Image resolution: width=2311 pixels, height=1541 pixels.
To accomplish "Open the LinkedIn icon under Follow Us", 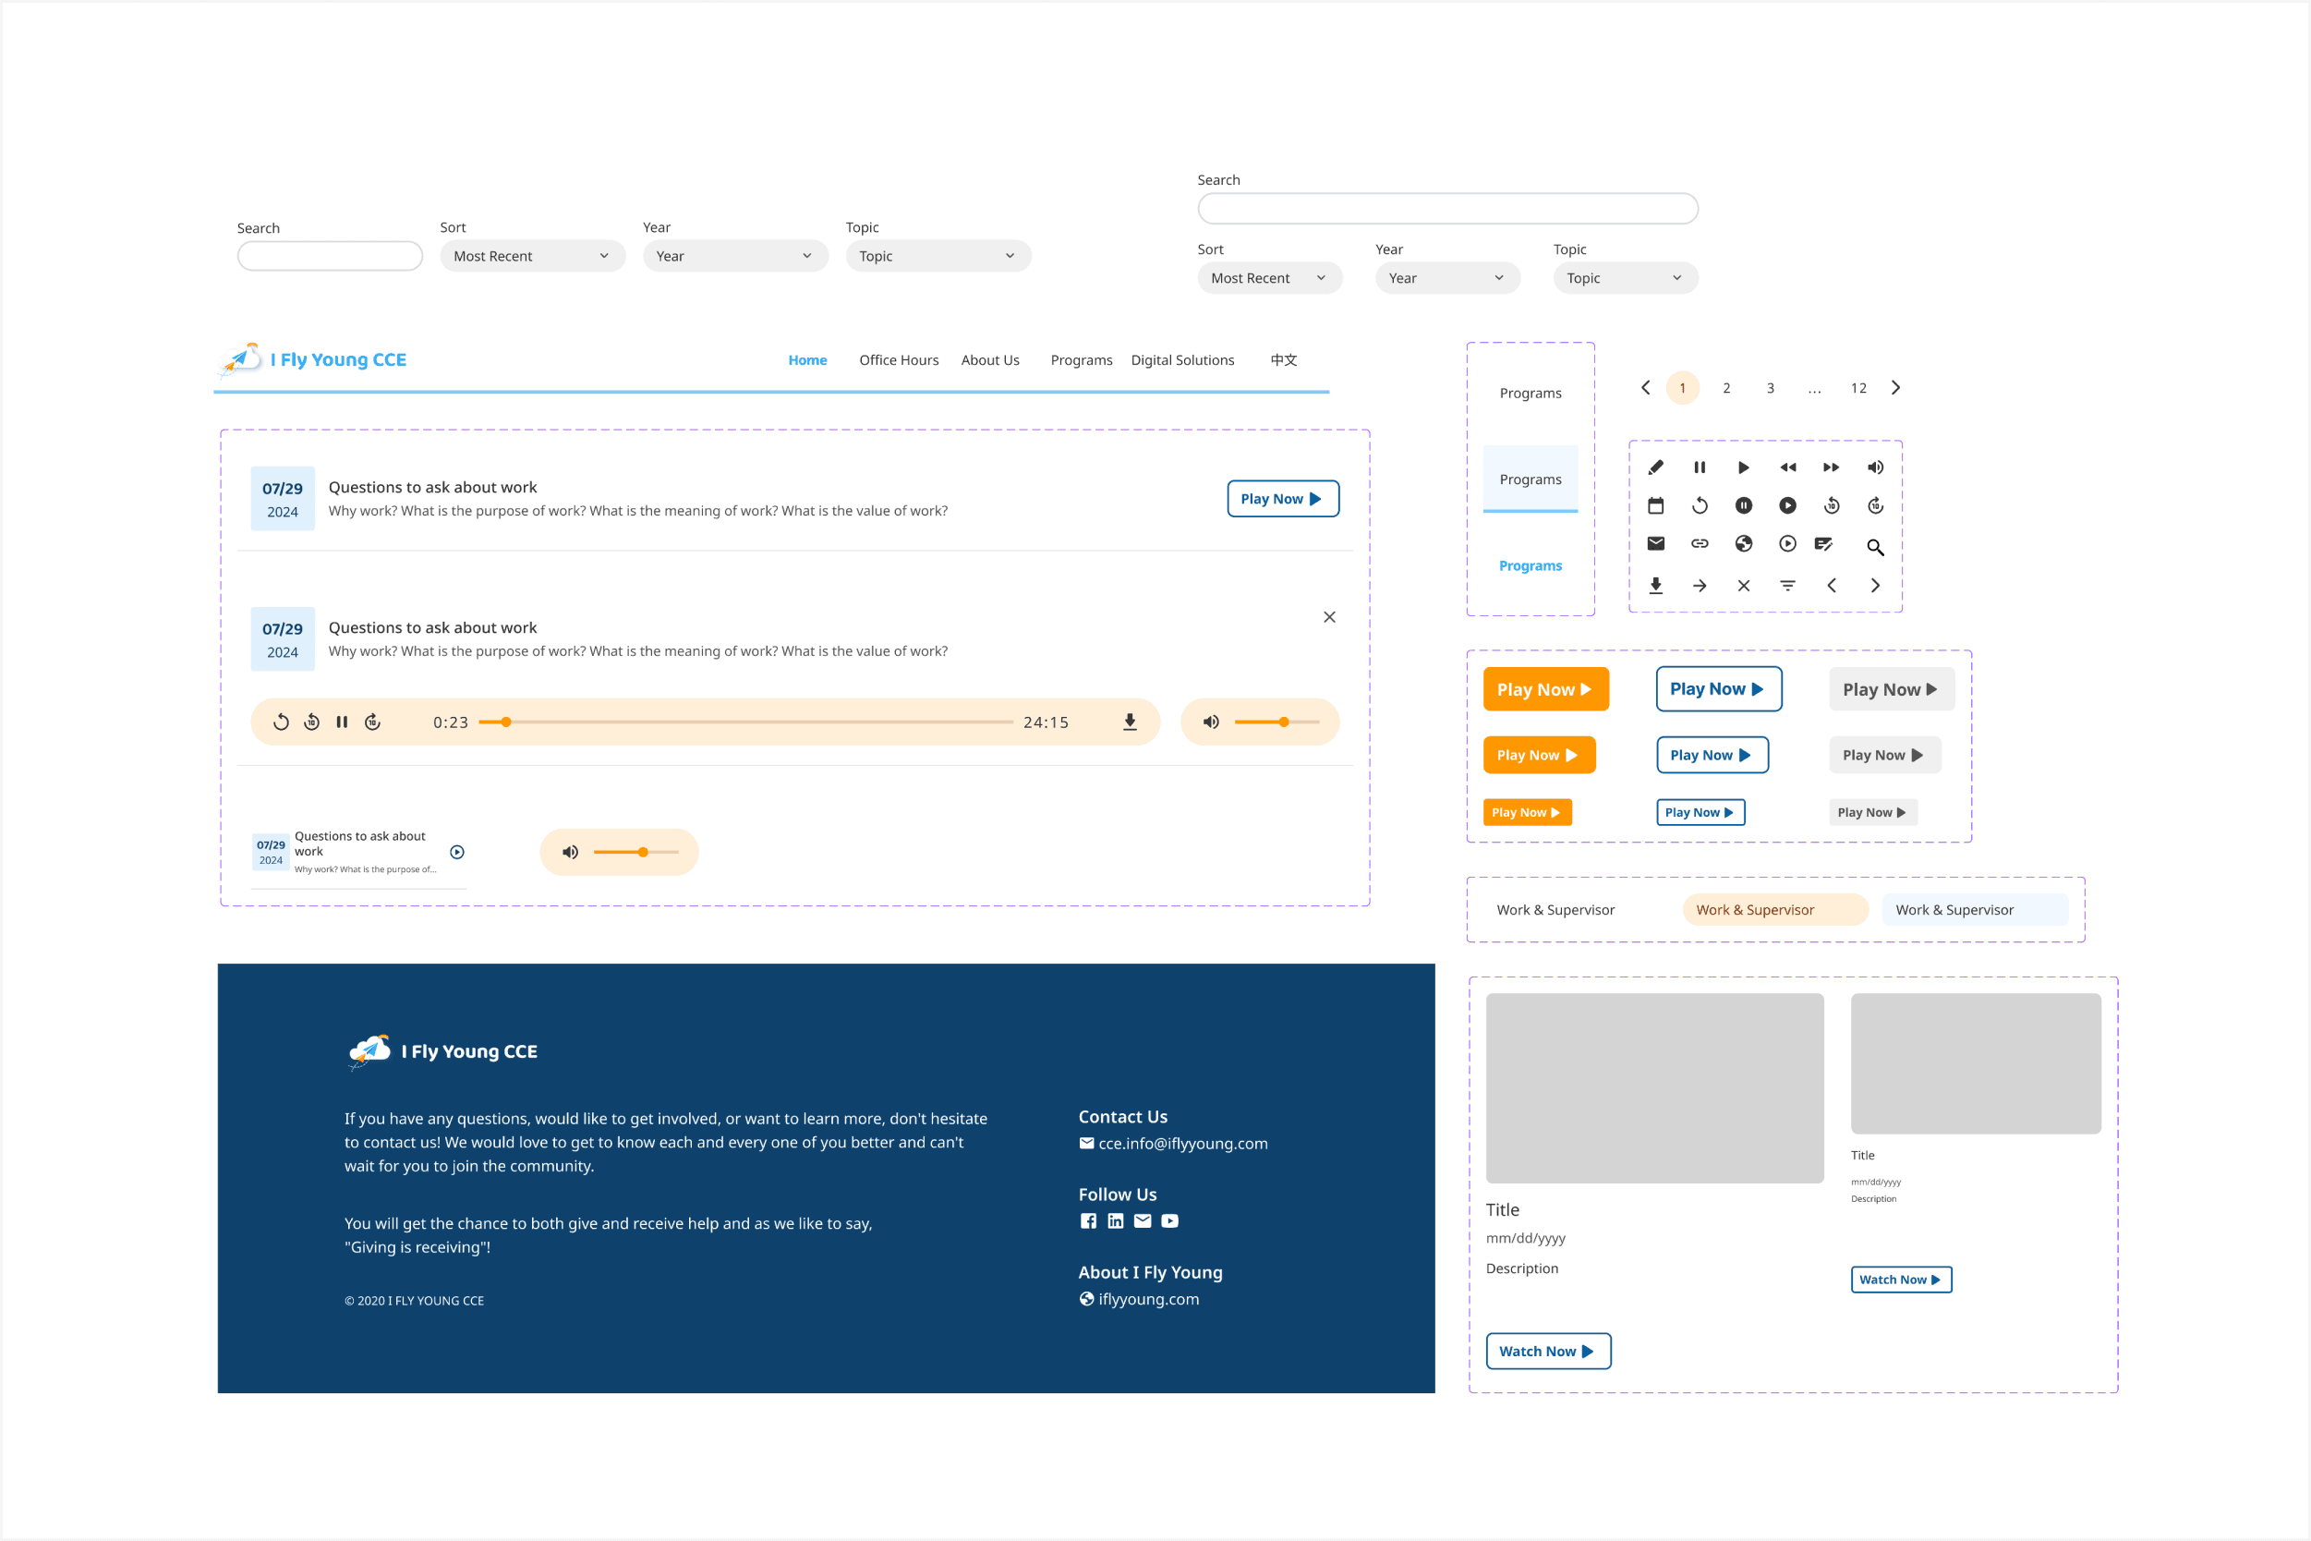I will [1115, 1220].
